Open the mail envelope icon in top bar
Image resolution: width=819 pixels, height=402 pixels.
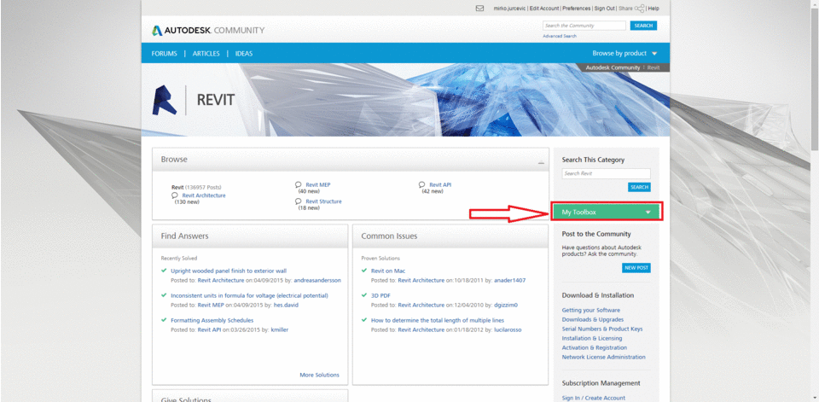click(x=479, y=9)
